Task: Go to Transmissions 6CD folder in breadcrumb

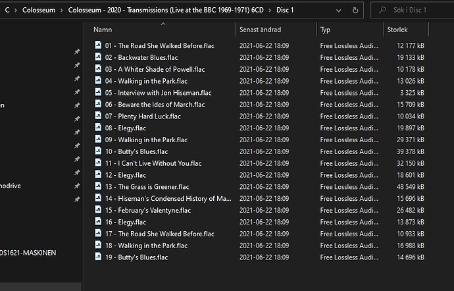Action: point(166,10)
